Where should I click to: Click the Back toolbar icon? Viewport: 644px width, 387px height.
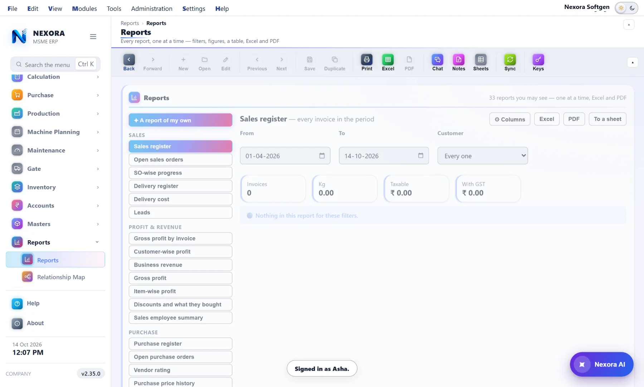tap(129, 59)
